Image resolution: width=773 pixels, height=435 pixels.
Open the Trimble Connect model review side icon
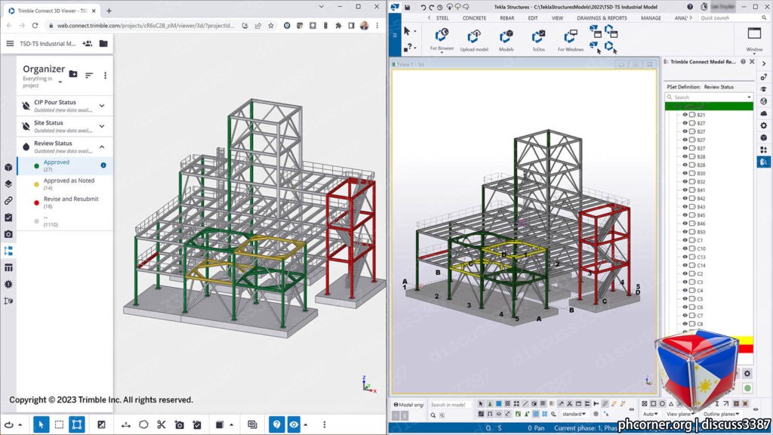tap(764, 162)
